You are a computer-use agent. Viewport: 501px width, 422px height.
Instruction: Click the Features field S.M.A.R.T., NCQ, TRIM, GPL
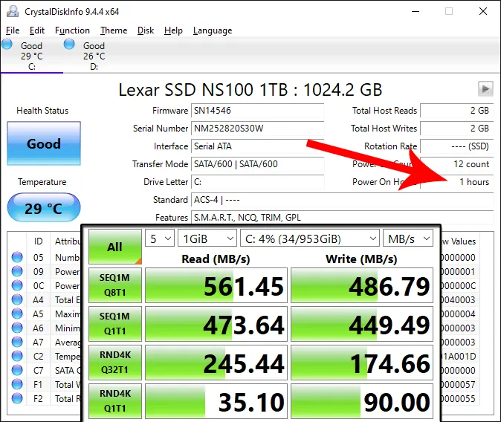click(343, 218)
